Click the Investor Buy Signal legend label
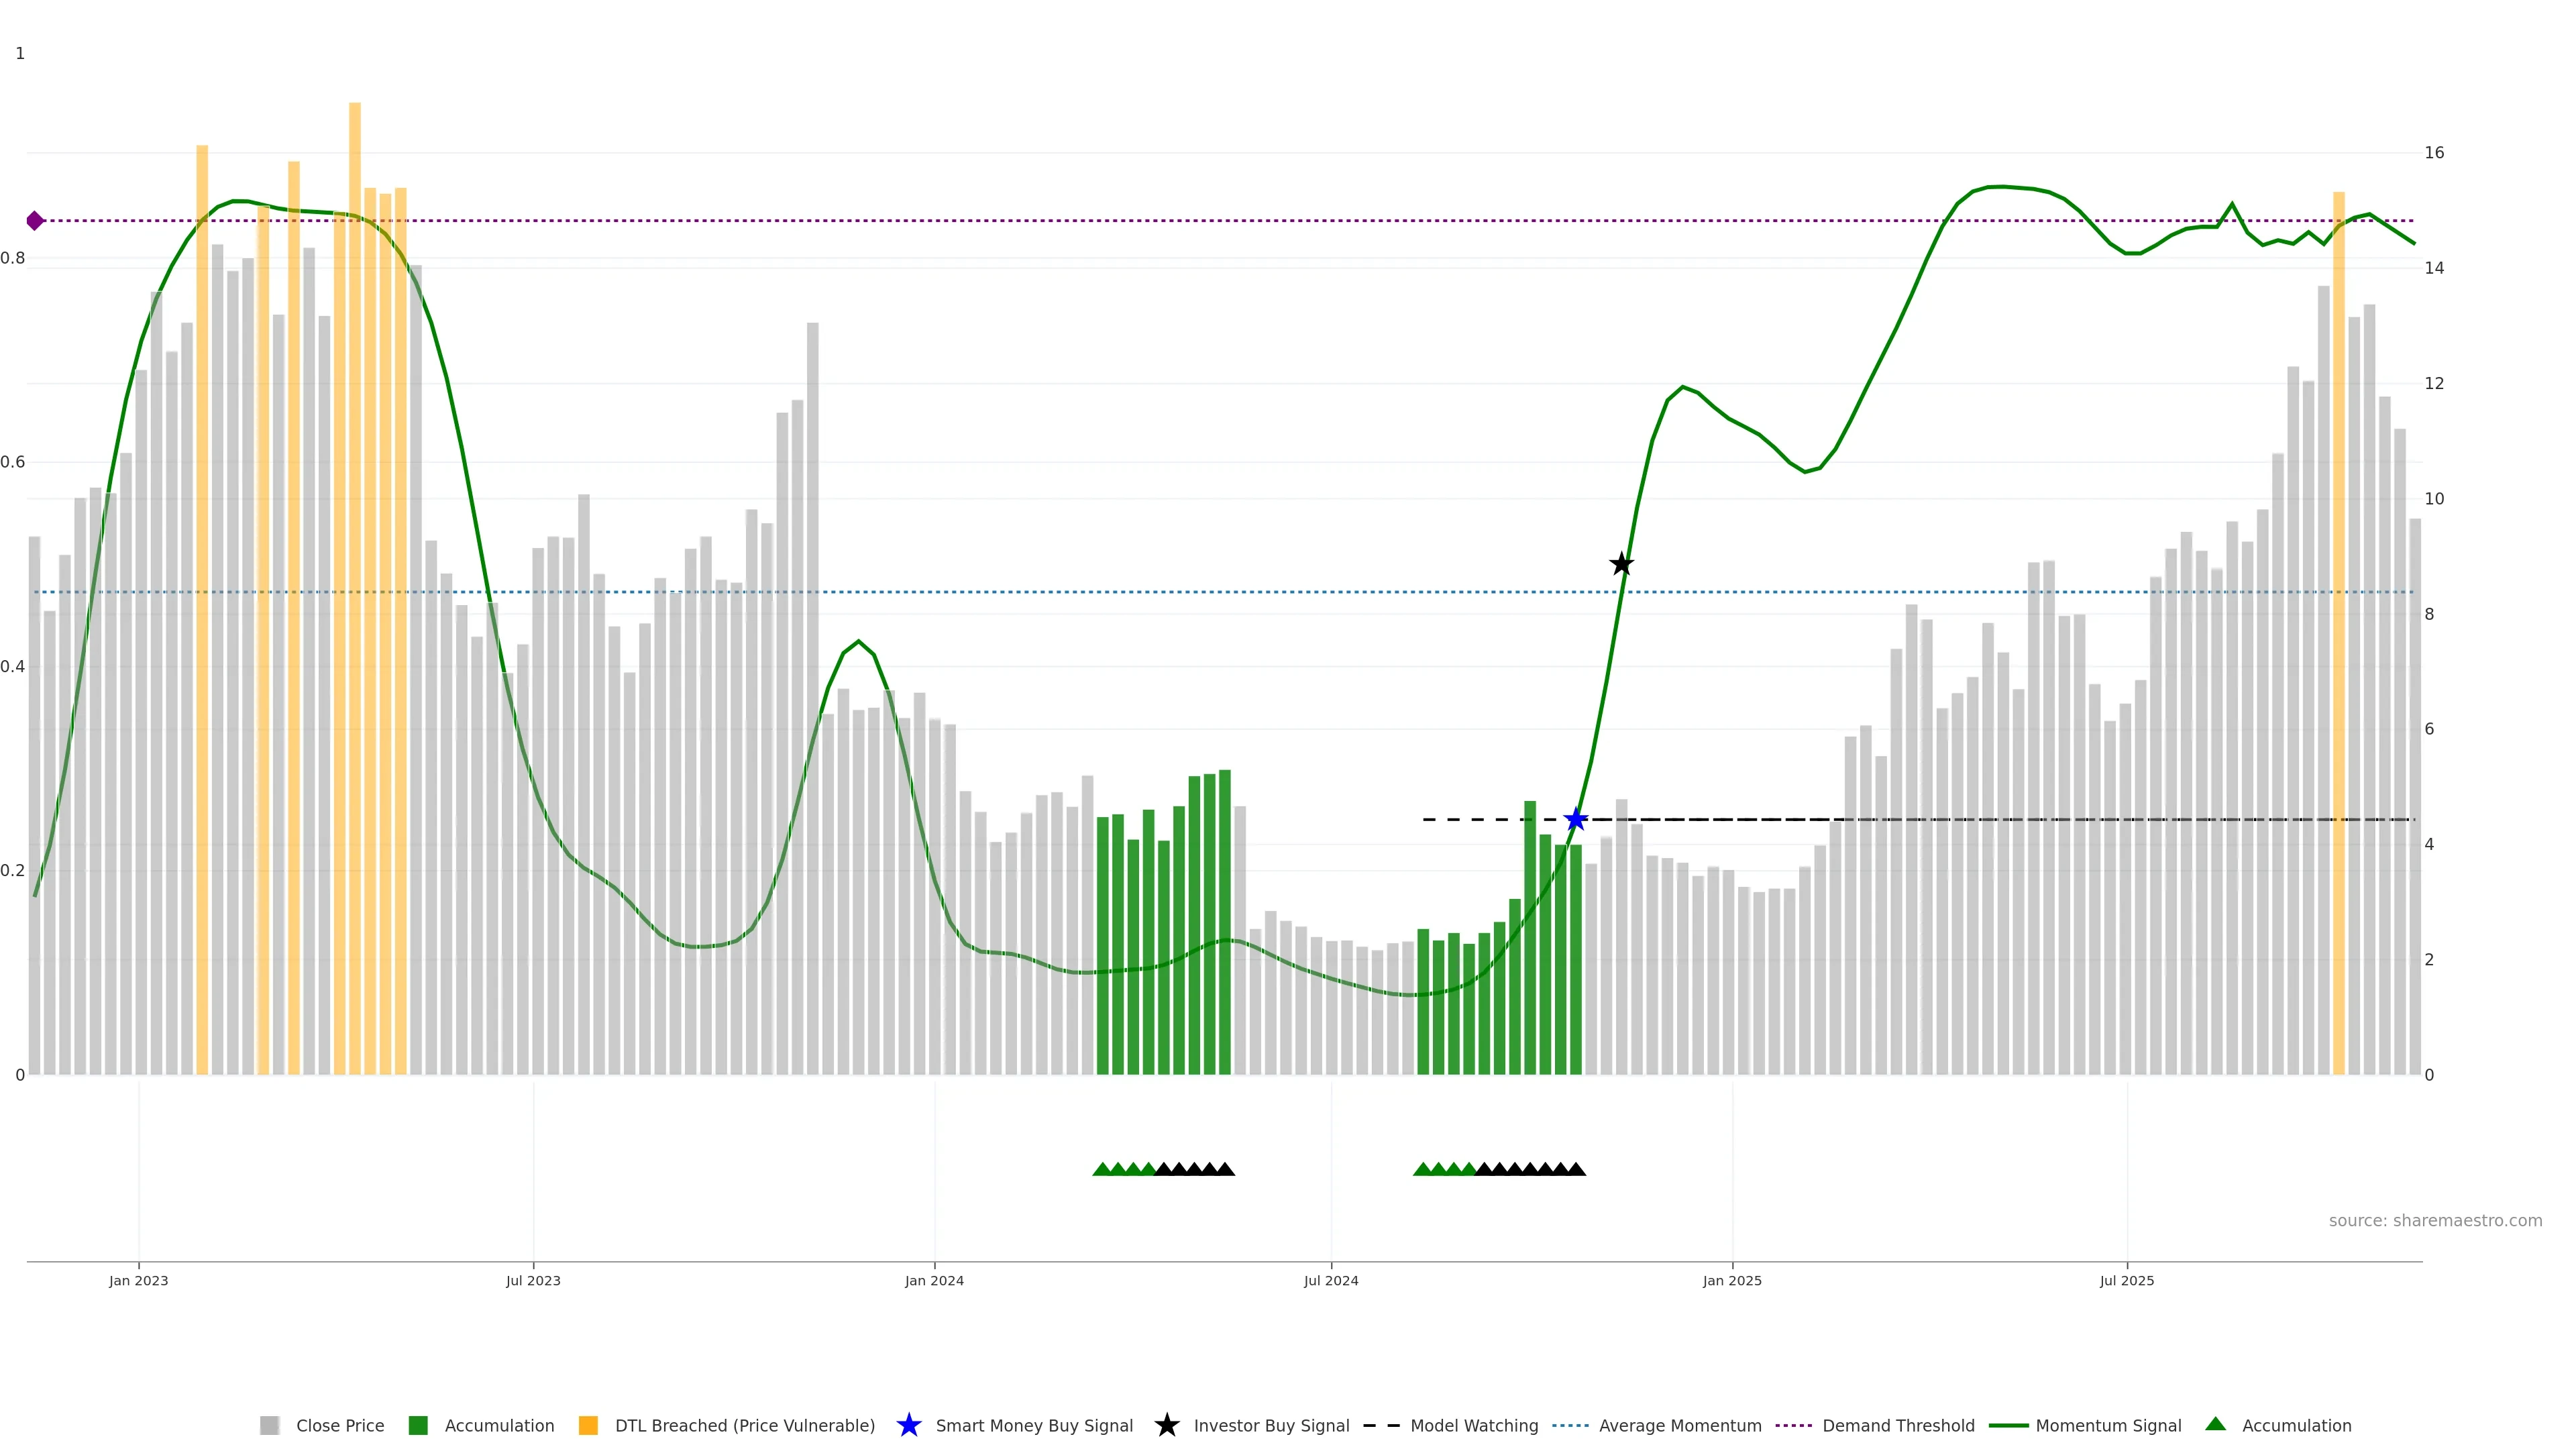2576x1449 pixels. pyautogui.click(x=1271, y=1425)
